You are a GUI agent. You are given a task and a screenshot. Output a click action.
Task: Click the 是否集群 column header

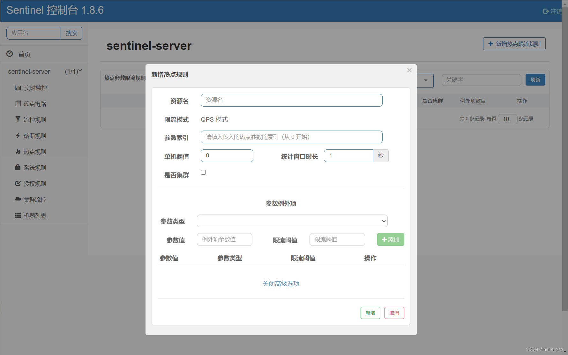(x=432, y=101)
